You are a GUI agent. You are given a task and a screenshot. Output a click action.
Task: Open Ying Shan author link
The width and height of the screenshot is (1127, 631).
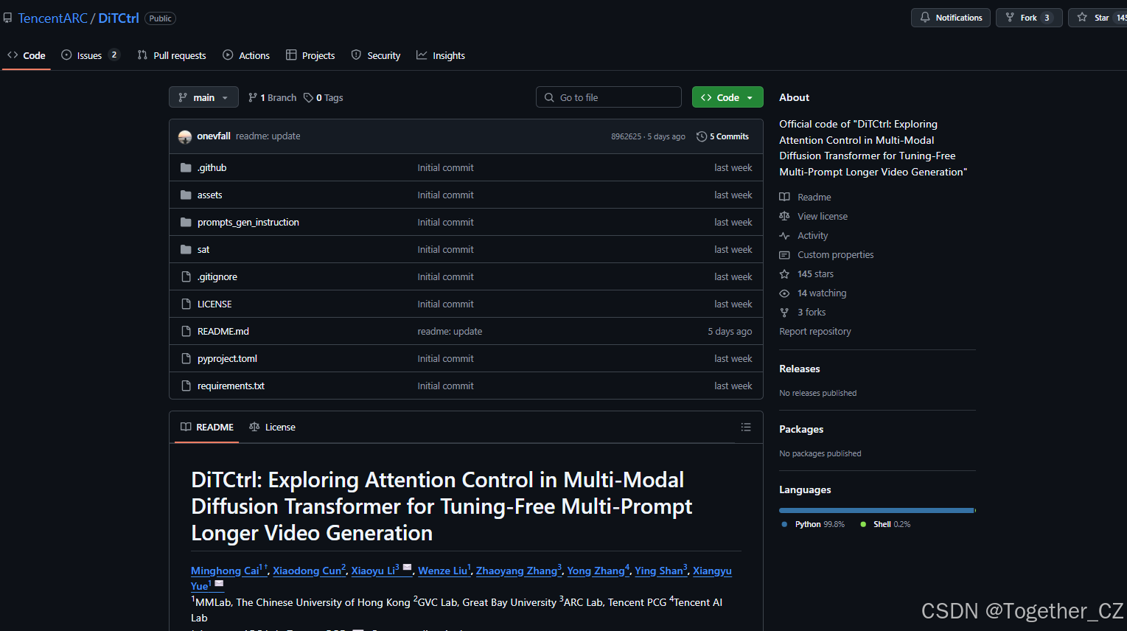[659, 571]
